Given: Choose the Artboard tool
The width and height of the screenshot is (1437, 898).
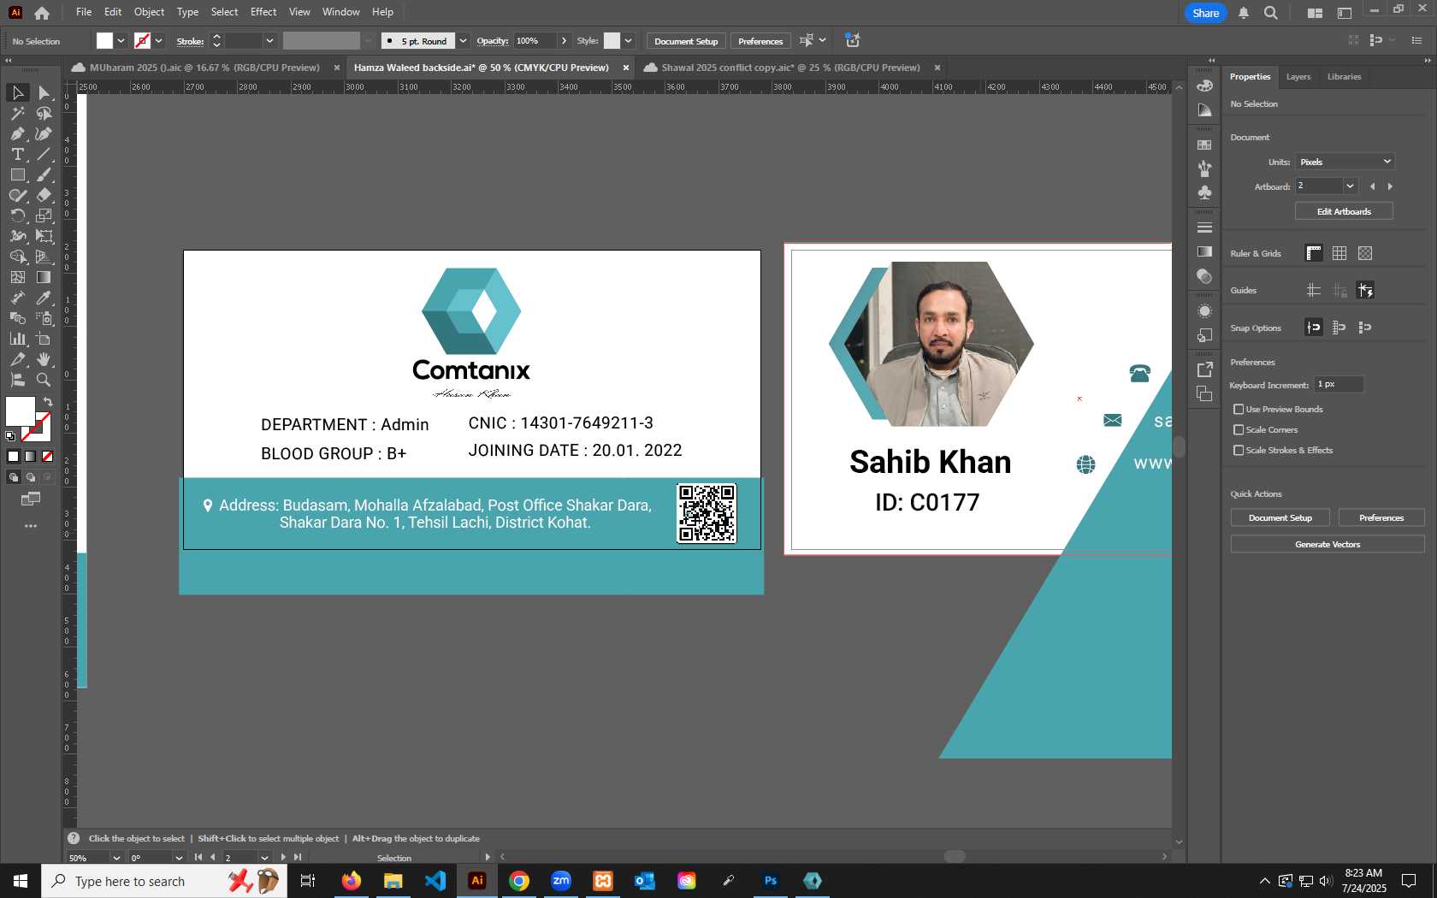Looking at the screenshot, I should tap(44, 339).
